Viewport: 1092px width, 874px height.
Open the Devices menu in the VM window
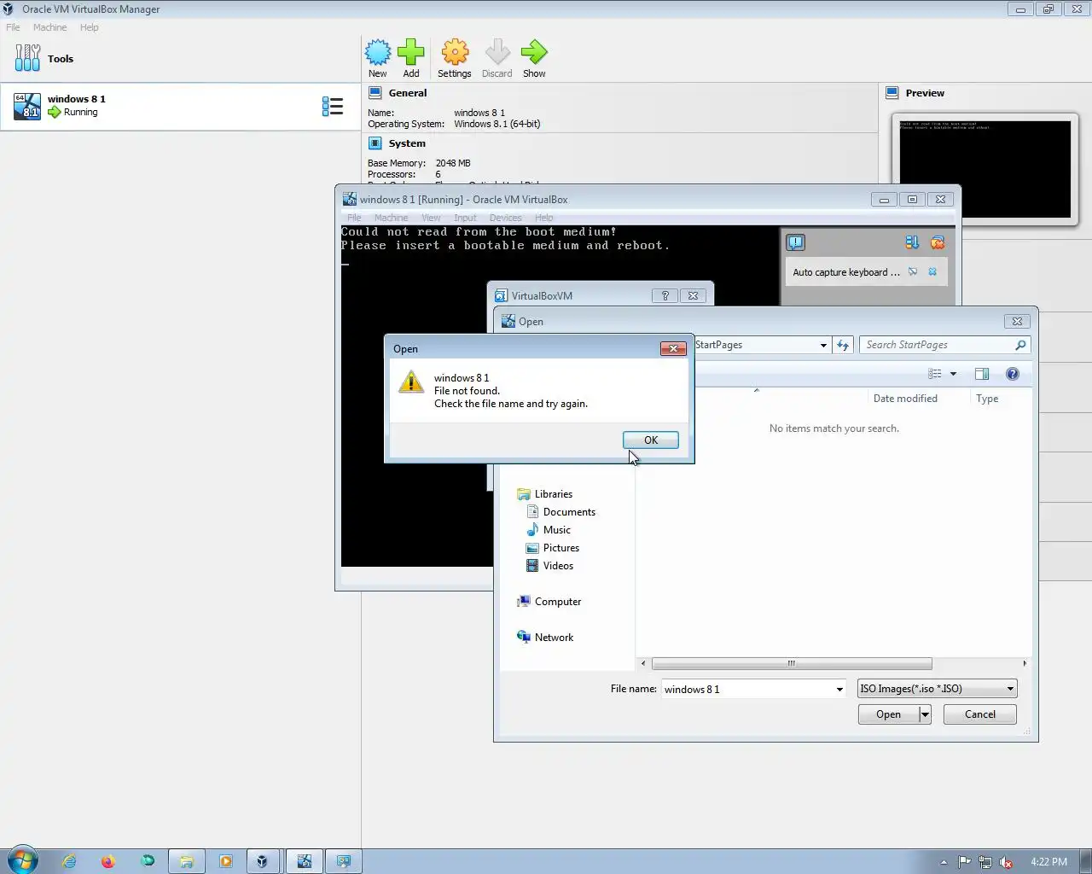click(505, 218)
